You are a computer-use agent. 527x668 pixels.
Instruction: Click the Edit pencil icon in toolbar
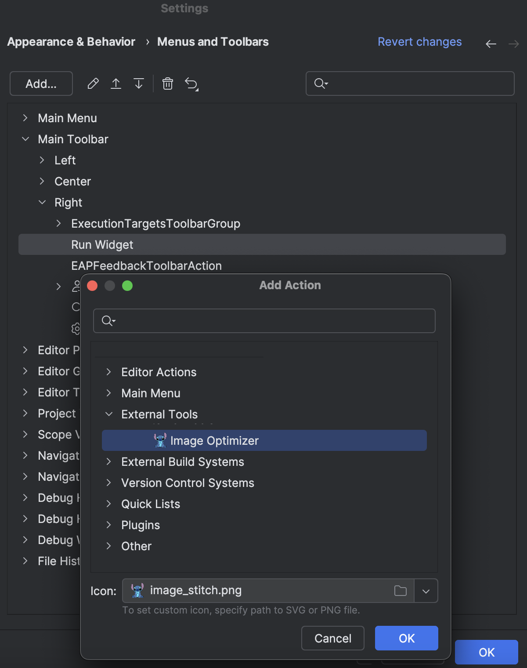93,83
